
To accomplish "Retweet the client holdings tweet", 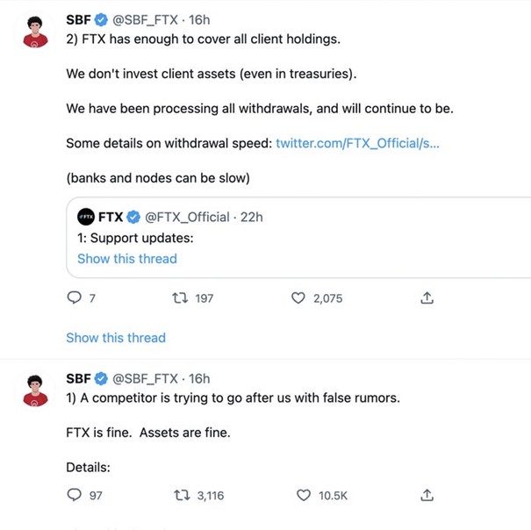I will 178,298.
